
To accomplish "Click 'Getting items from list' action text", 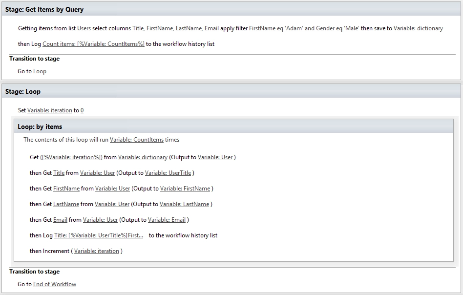I will (47, 28).
